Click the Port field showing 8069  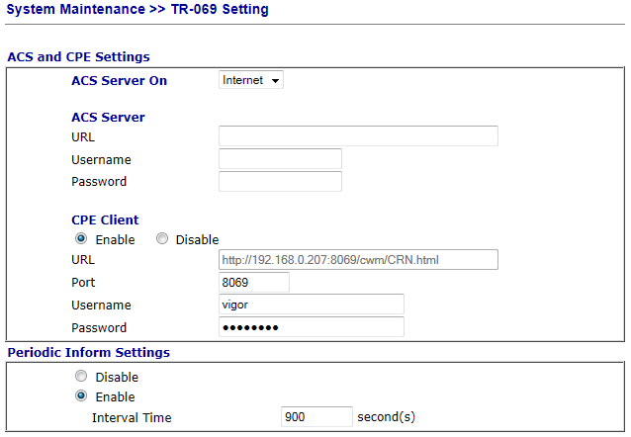[x=253, y=283]
